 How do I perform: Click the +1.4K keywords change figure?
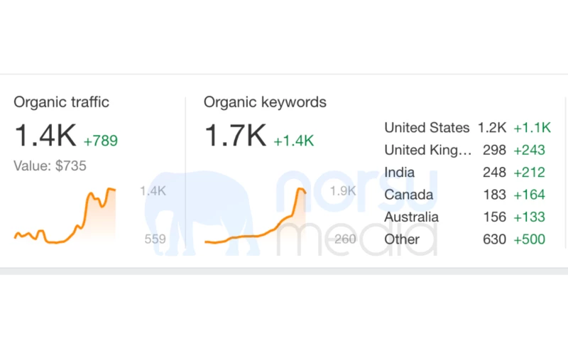click(x=294, y=141)
